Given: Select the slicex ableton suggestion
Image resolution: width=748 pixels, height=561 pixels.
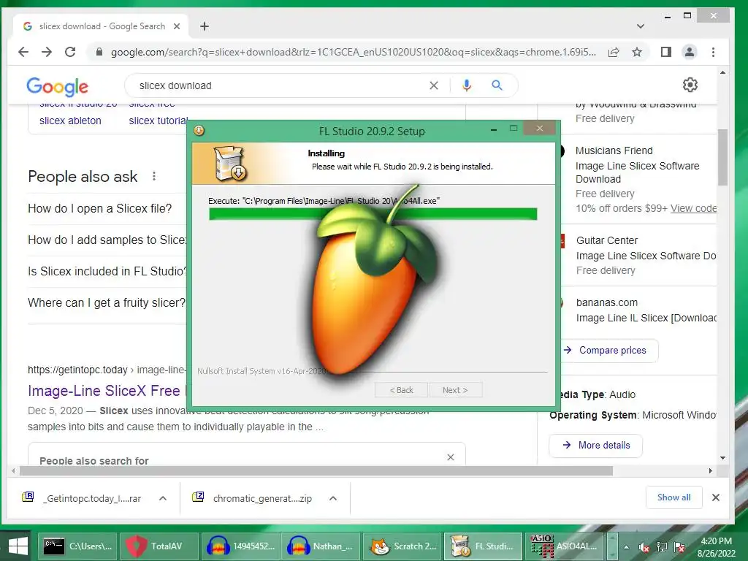Looking at the screenshot, I should tap(70, 121).
